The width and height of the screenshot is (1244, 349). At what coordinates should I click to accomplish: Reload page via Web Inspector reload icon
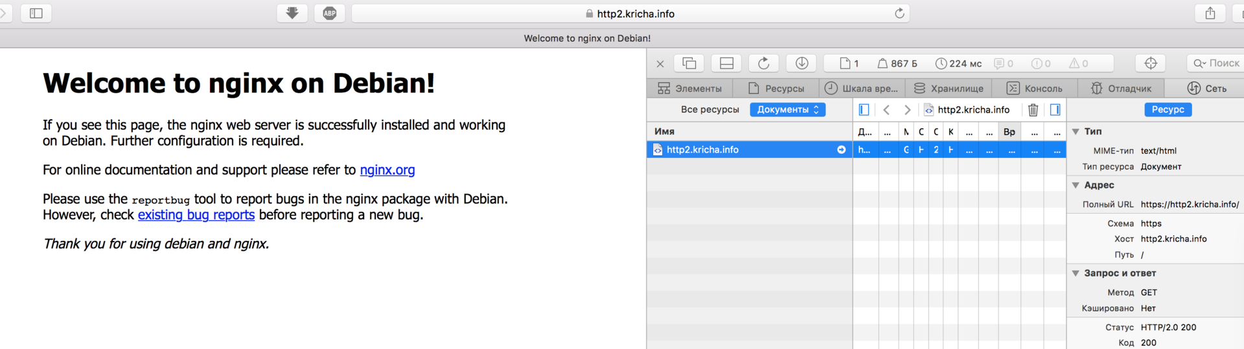coord(764,63)
